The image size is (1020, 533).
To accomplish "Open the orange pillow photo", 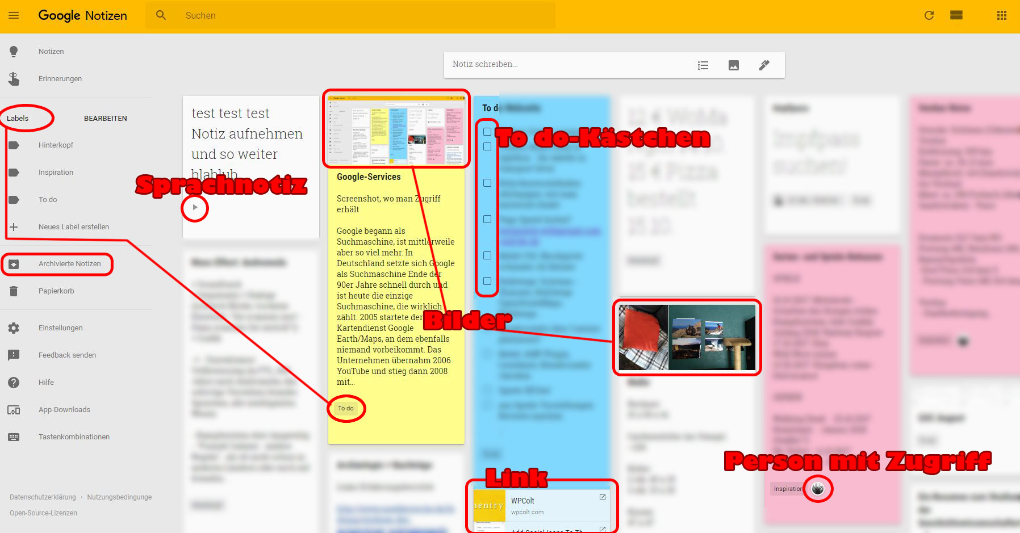I will click(643, 338).
